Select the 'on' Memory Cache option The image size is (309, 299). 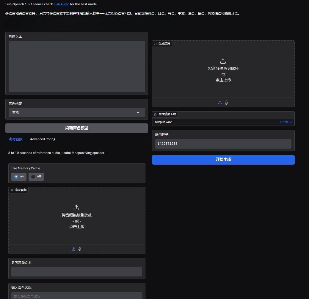tap(19, 176)
